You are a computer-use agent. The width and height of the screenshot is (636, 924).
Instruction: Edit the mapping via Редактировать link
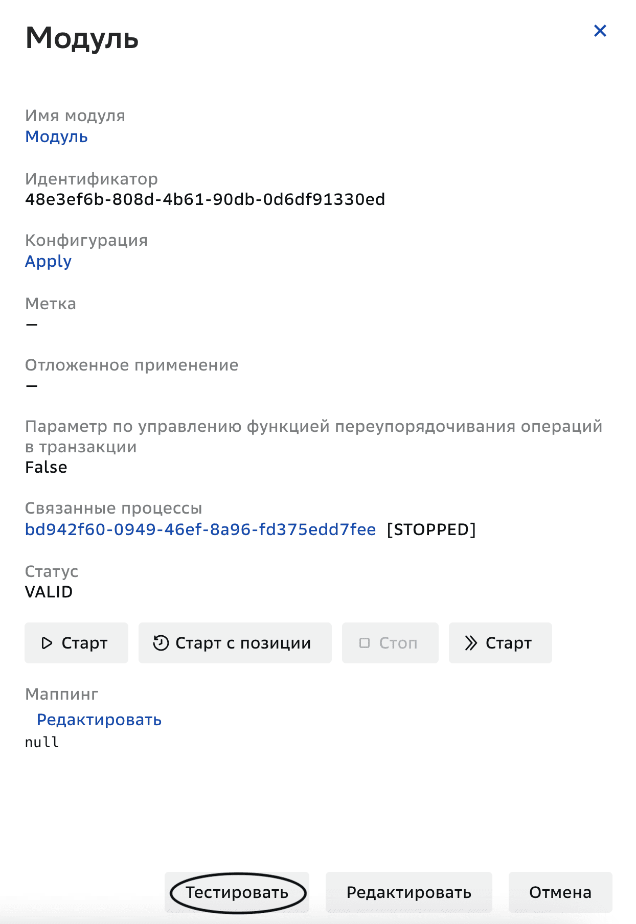click(x=98, y=720)
